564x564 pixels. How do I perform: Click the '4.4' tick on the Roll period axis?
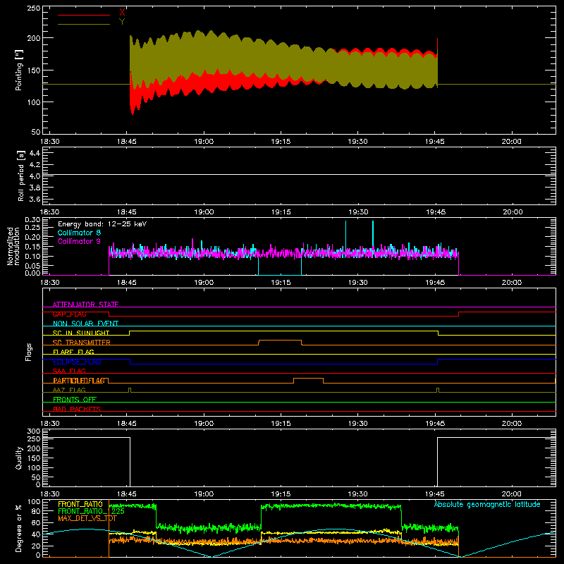[35, 153]
